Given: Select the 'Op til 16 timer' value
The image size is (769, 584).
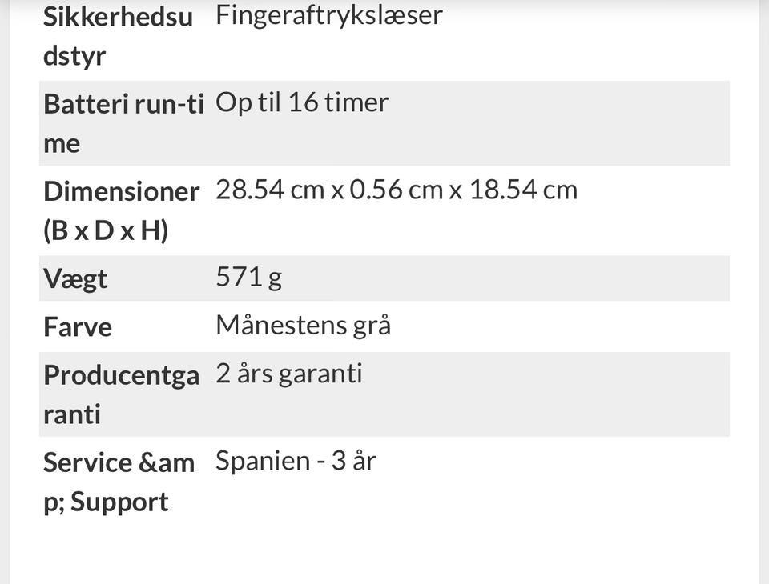Looking at the screenshot, I should coord(302,102).
